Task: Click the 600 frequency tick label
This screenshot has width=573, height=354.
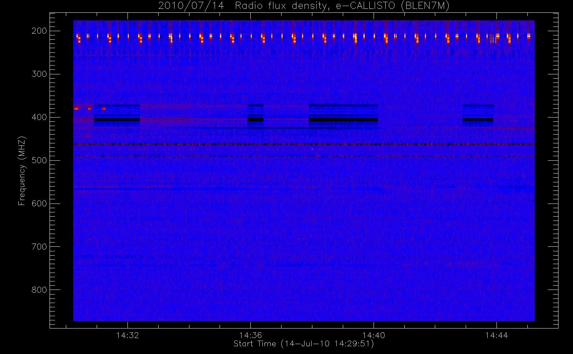Action: point(39,204)
